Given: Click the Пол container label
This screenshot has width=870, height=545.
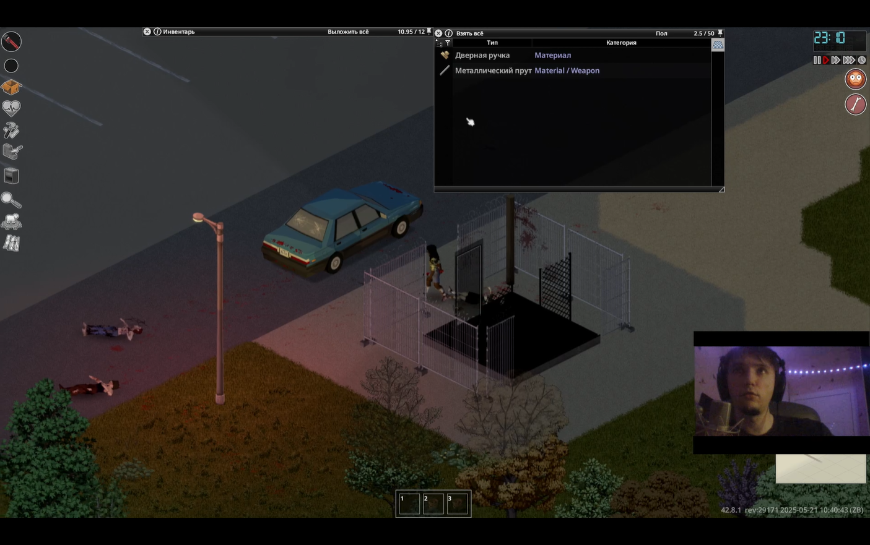Looking at the screenshot, I should click(x=661, y=33).
